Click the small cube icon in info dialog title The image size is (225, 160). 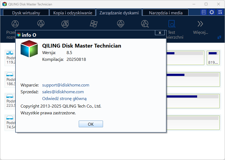(x=19, y=35)
